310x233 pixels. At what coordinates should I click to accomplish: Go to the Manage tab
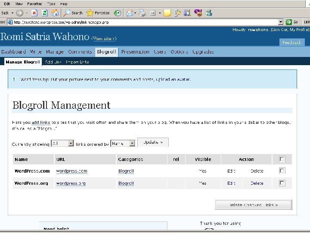tap(55, 52)
